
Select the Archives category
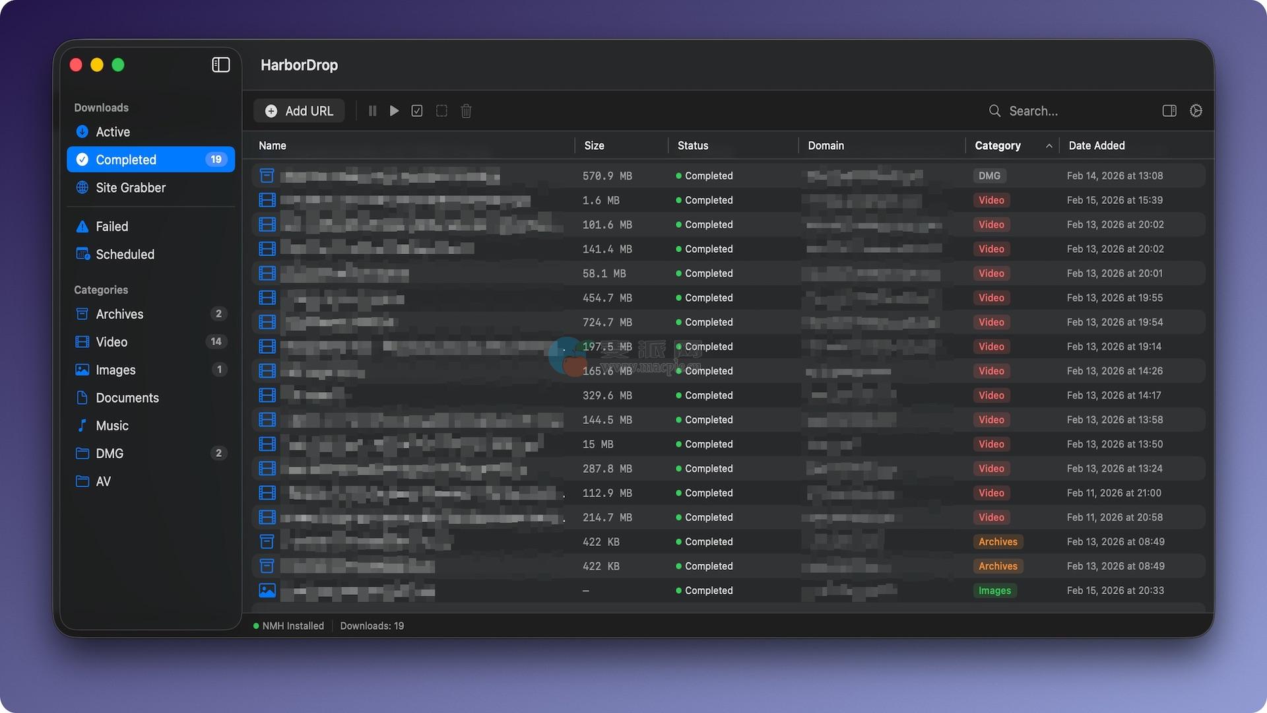pyautogui.click(x=119, y=314)
